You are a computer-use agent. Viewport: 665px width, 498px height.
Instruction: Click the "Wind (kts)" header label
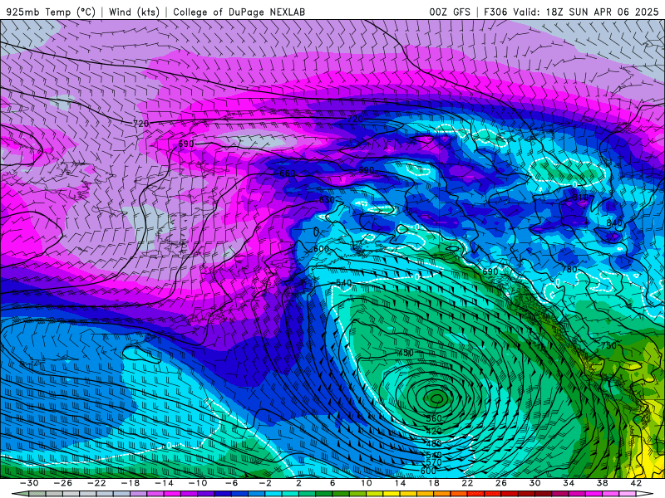click(x=134, y=12)
